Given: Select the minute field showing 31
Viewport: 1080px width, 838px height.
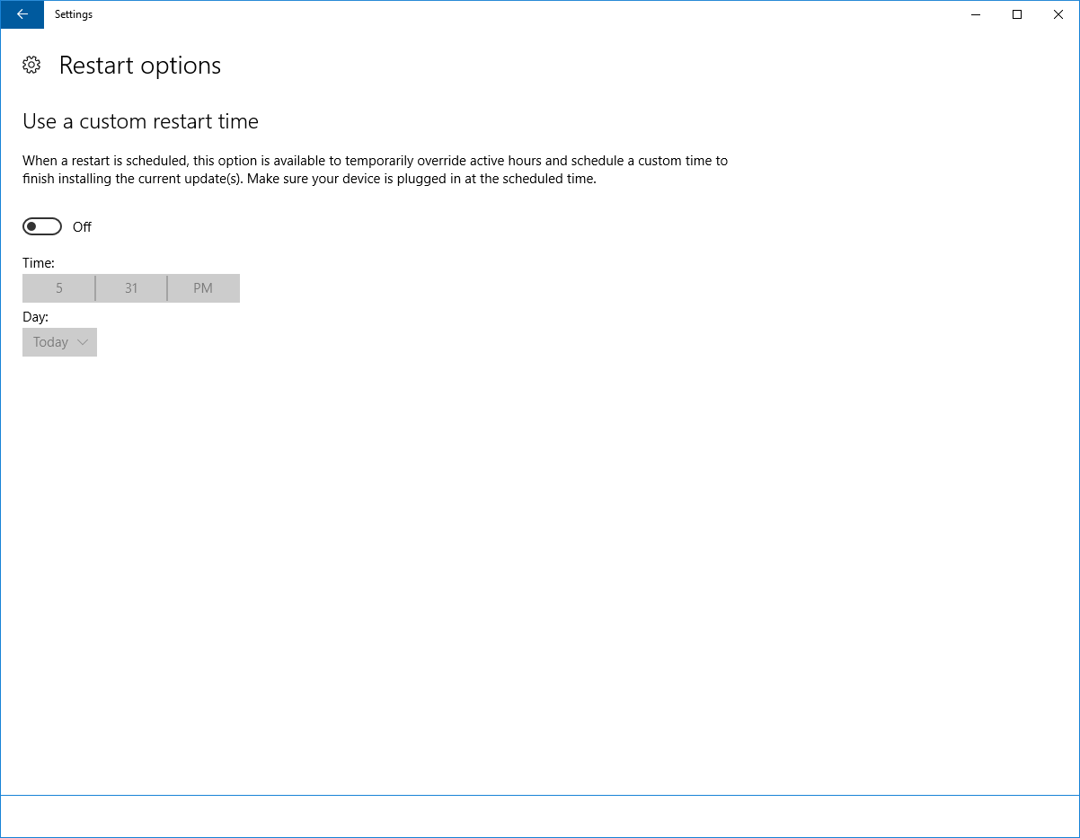Looking at the screenshot, I should pos(130,287).
